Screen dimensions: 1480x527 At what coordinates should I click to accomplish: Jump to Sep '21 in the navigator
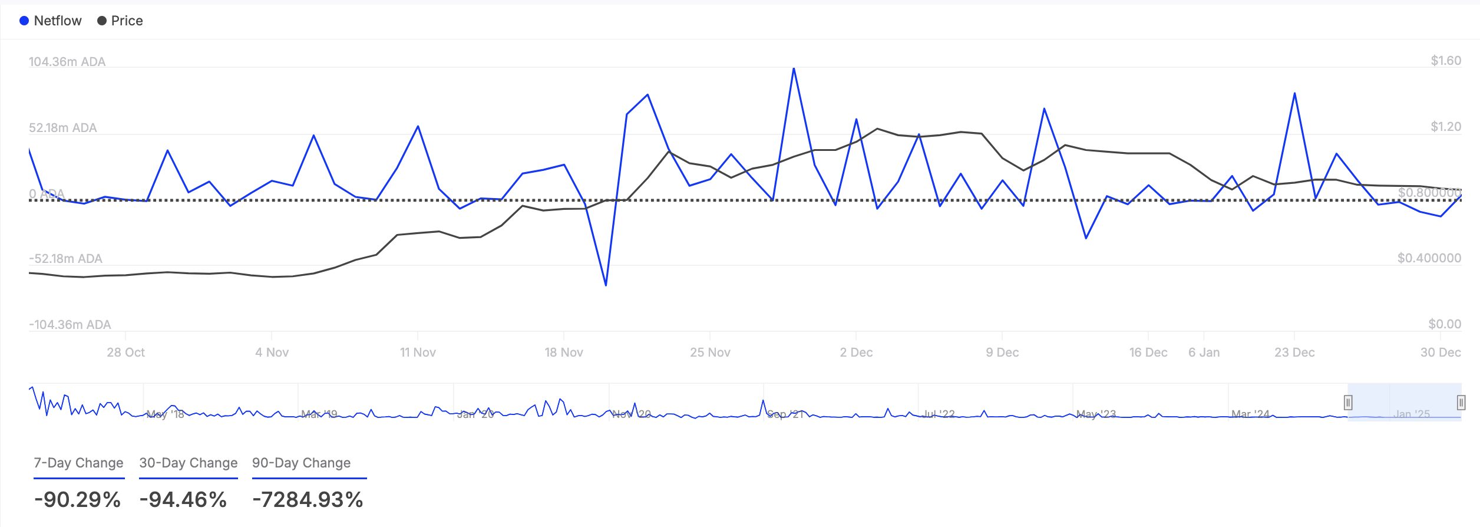[x=784, y=414]
